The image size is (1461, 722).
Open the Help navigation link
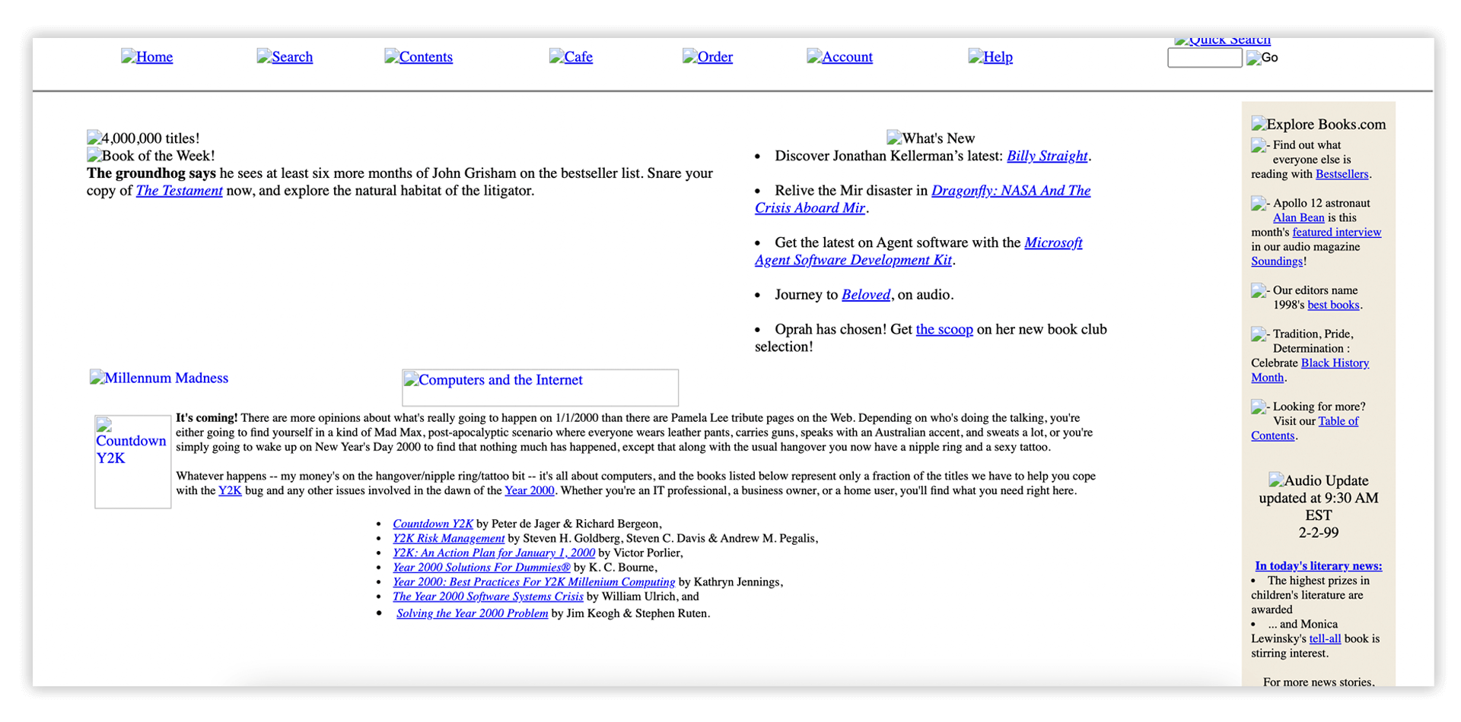(x=990, y=57)
